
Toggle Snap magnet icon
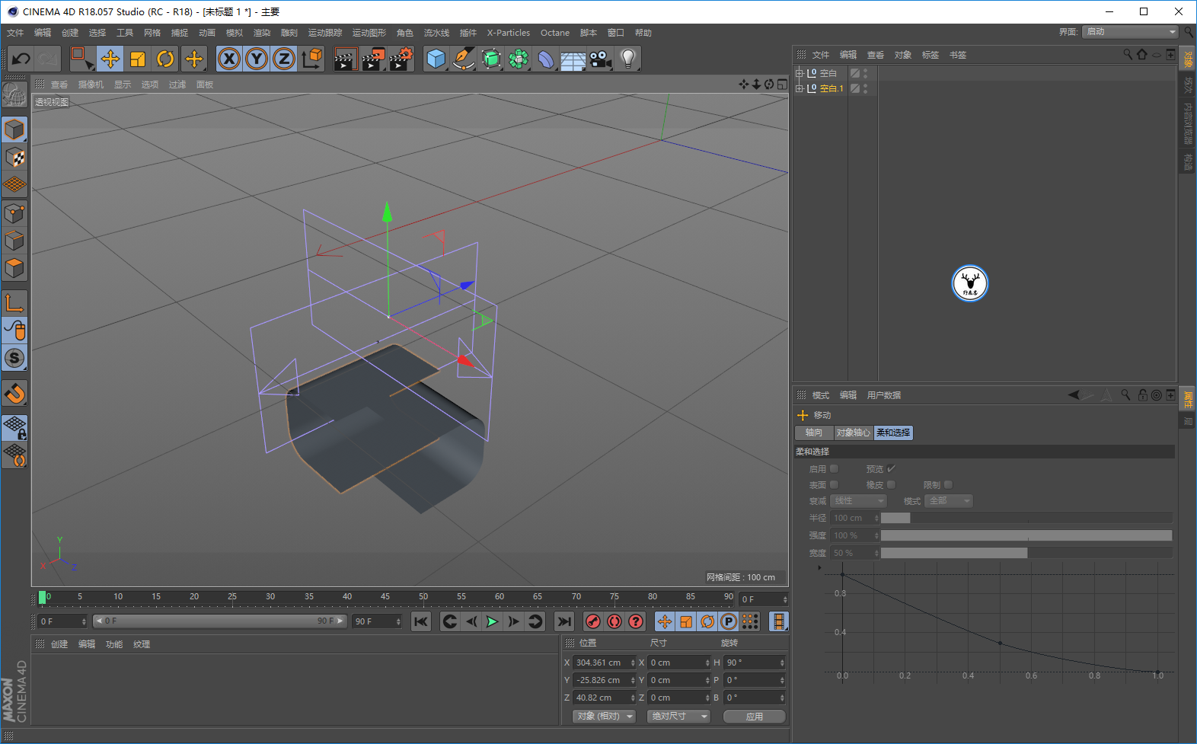(x=14, y=393)
